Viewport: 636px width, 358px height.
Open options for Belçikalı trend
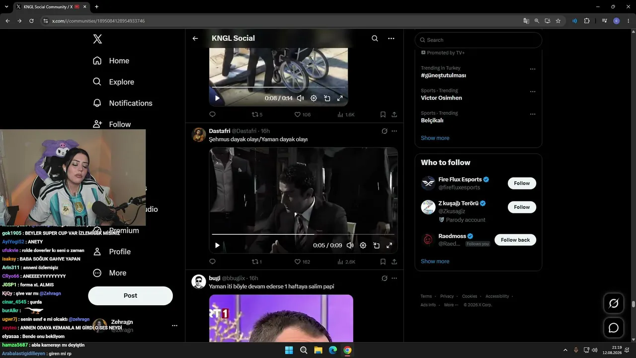click(x=533, y=114)
